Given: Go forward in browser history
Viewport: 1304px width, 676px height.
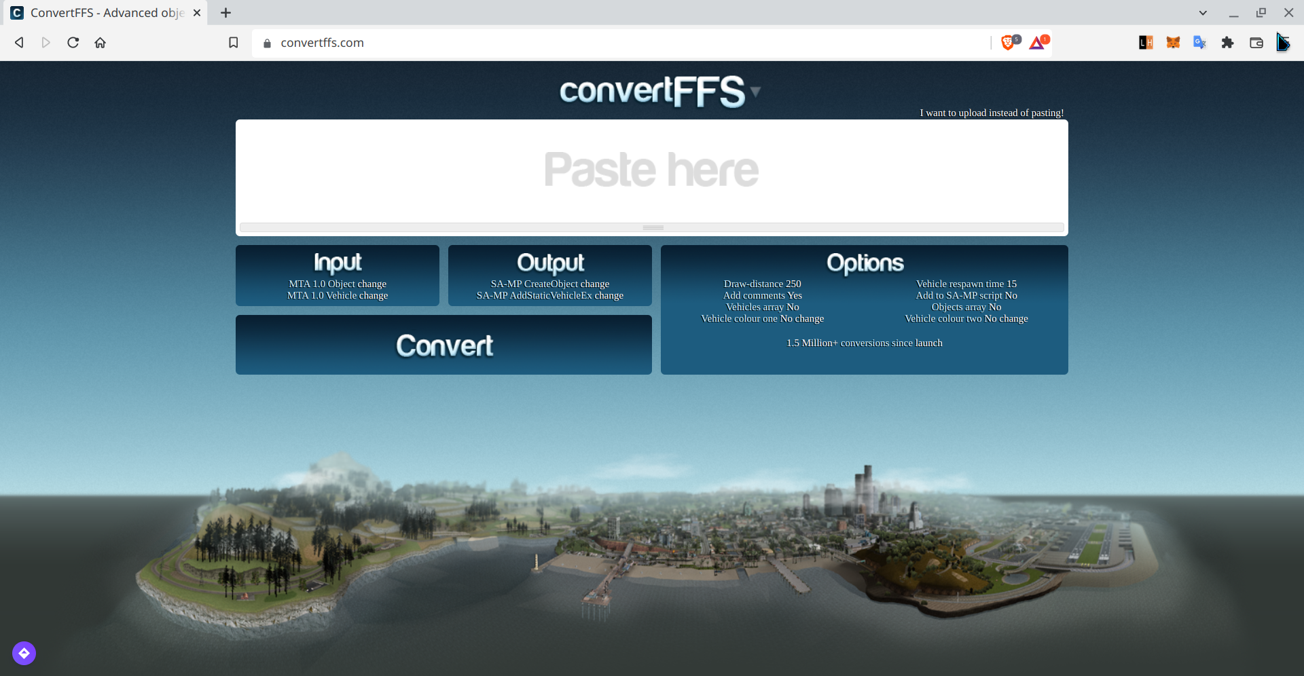Looking at the screenshot, I should [x=46, y=43].
